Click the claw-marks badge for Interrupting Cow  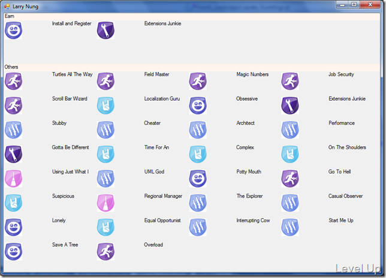(198, 227)
